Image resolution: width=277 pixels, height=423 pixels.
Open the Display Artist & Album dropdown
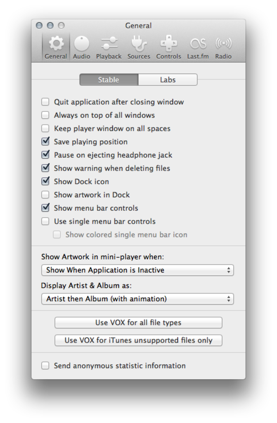pos(137,299)
